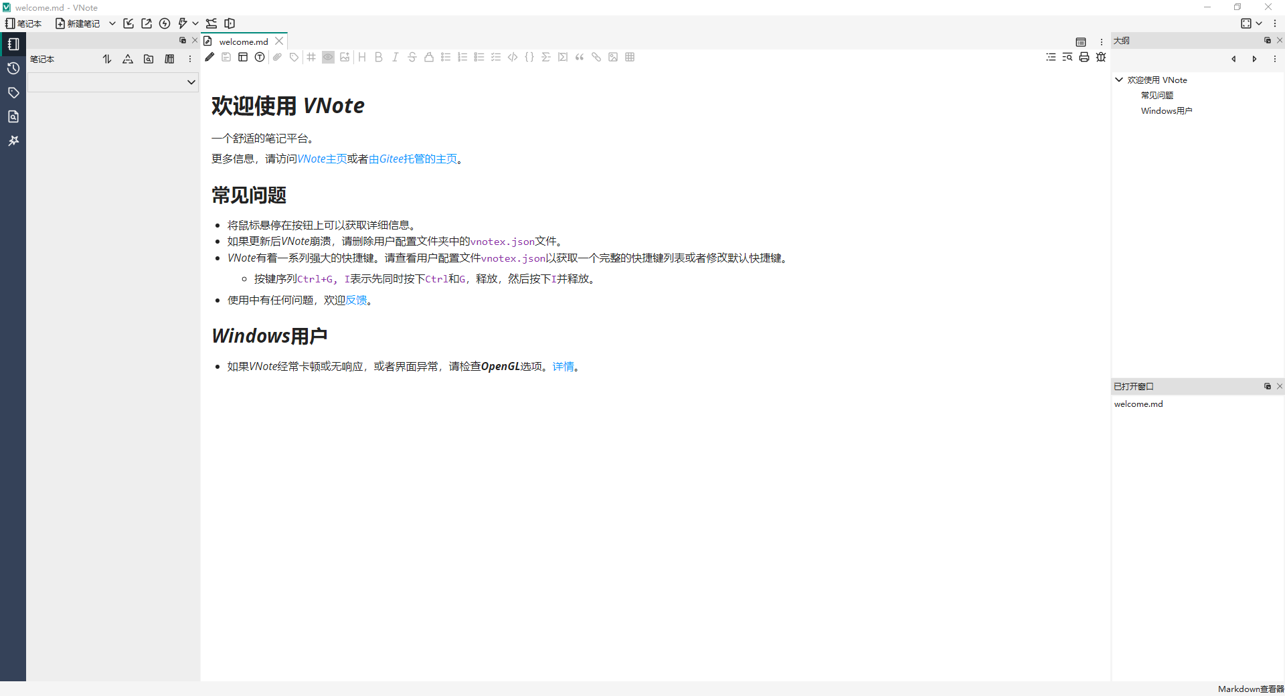Click the insert link chain icon

coord(596,58)
